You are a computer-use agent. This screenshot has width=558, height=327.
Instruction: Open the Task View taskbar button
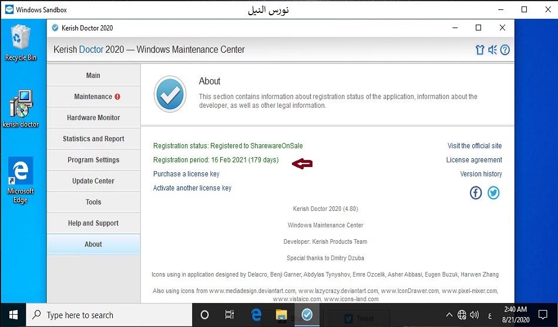pos(230,315)
